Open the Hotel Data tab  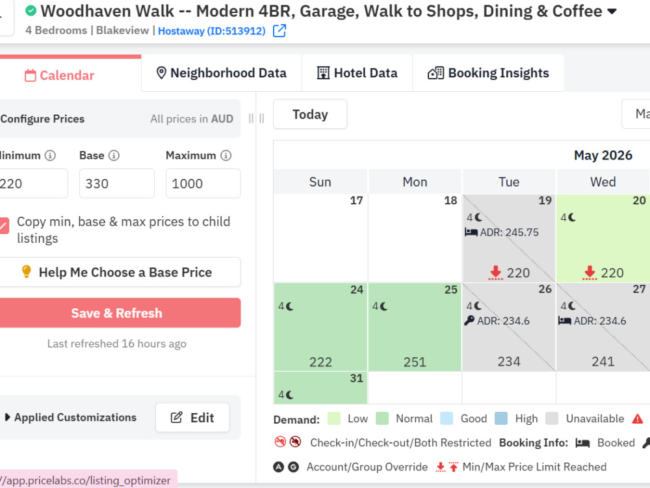tap(357, 73)
